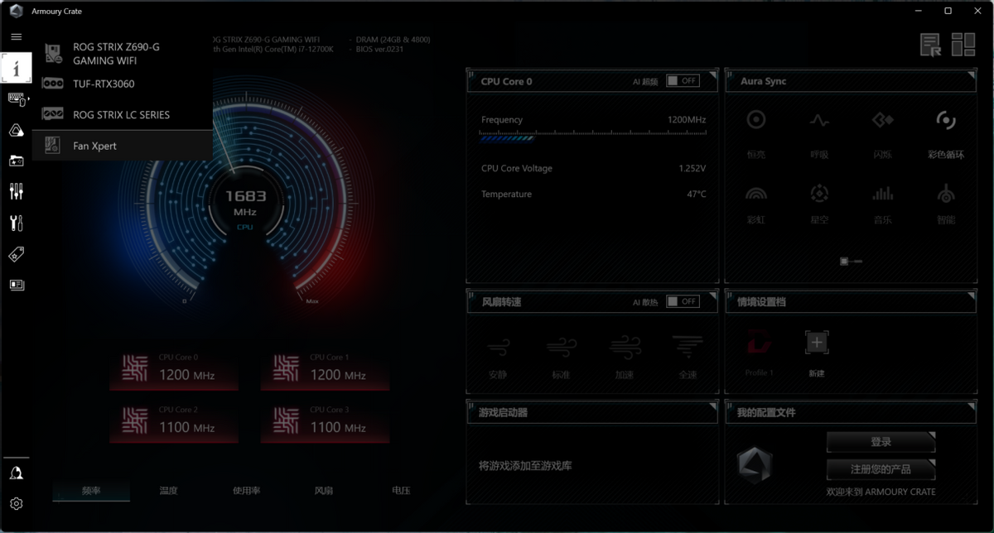Viewport: 994px width, 533px height.
Task: Click the 登录 login button
Action: (881, 442)
